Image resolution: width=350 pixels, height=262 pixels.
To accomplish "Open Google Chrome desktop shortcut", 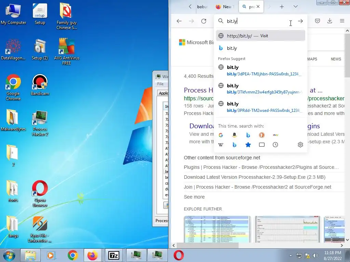I will 13,87.
